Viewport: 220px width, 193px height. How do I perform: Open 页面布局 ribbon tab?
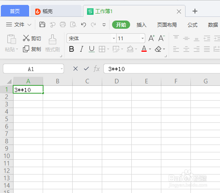pos(167,25)
